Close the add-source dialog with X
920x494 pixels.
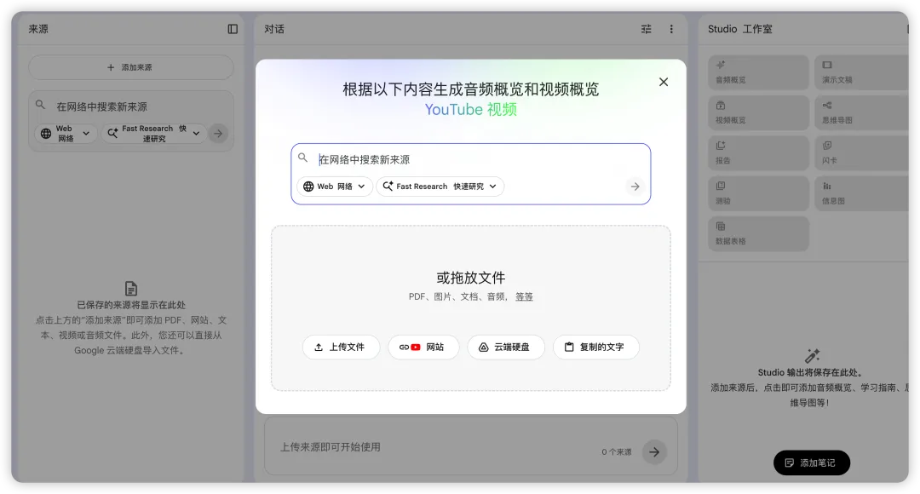pyautogui.click(x=663, y=82)
